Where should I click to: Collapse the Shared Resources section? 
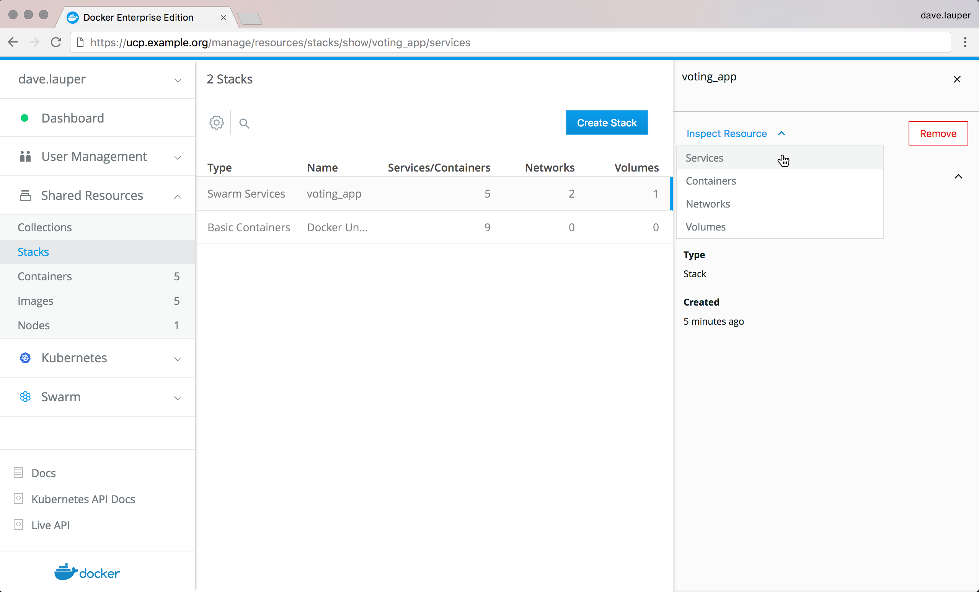[x=178, y=196]
